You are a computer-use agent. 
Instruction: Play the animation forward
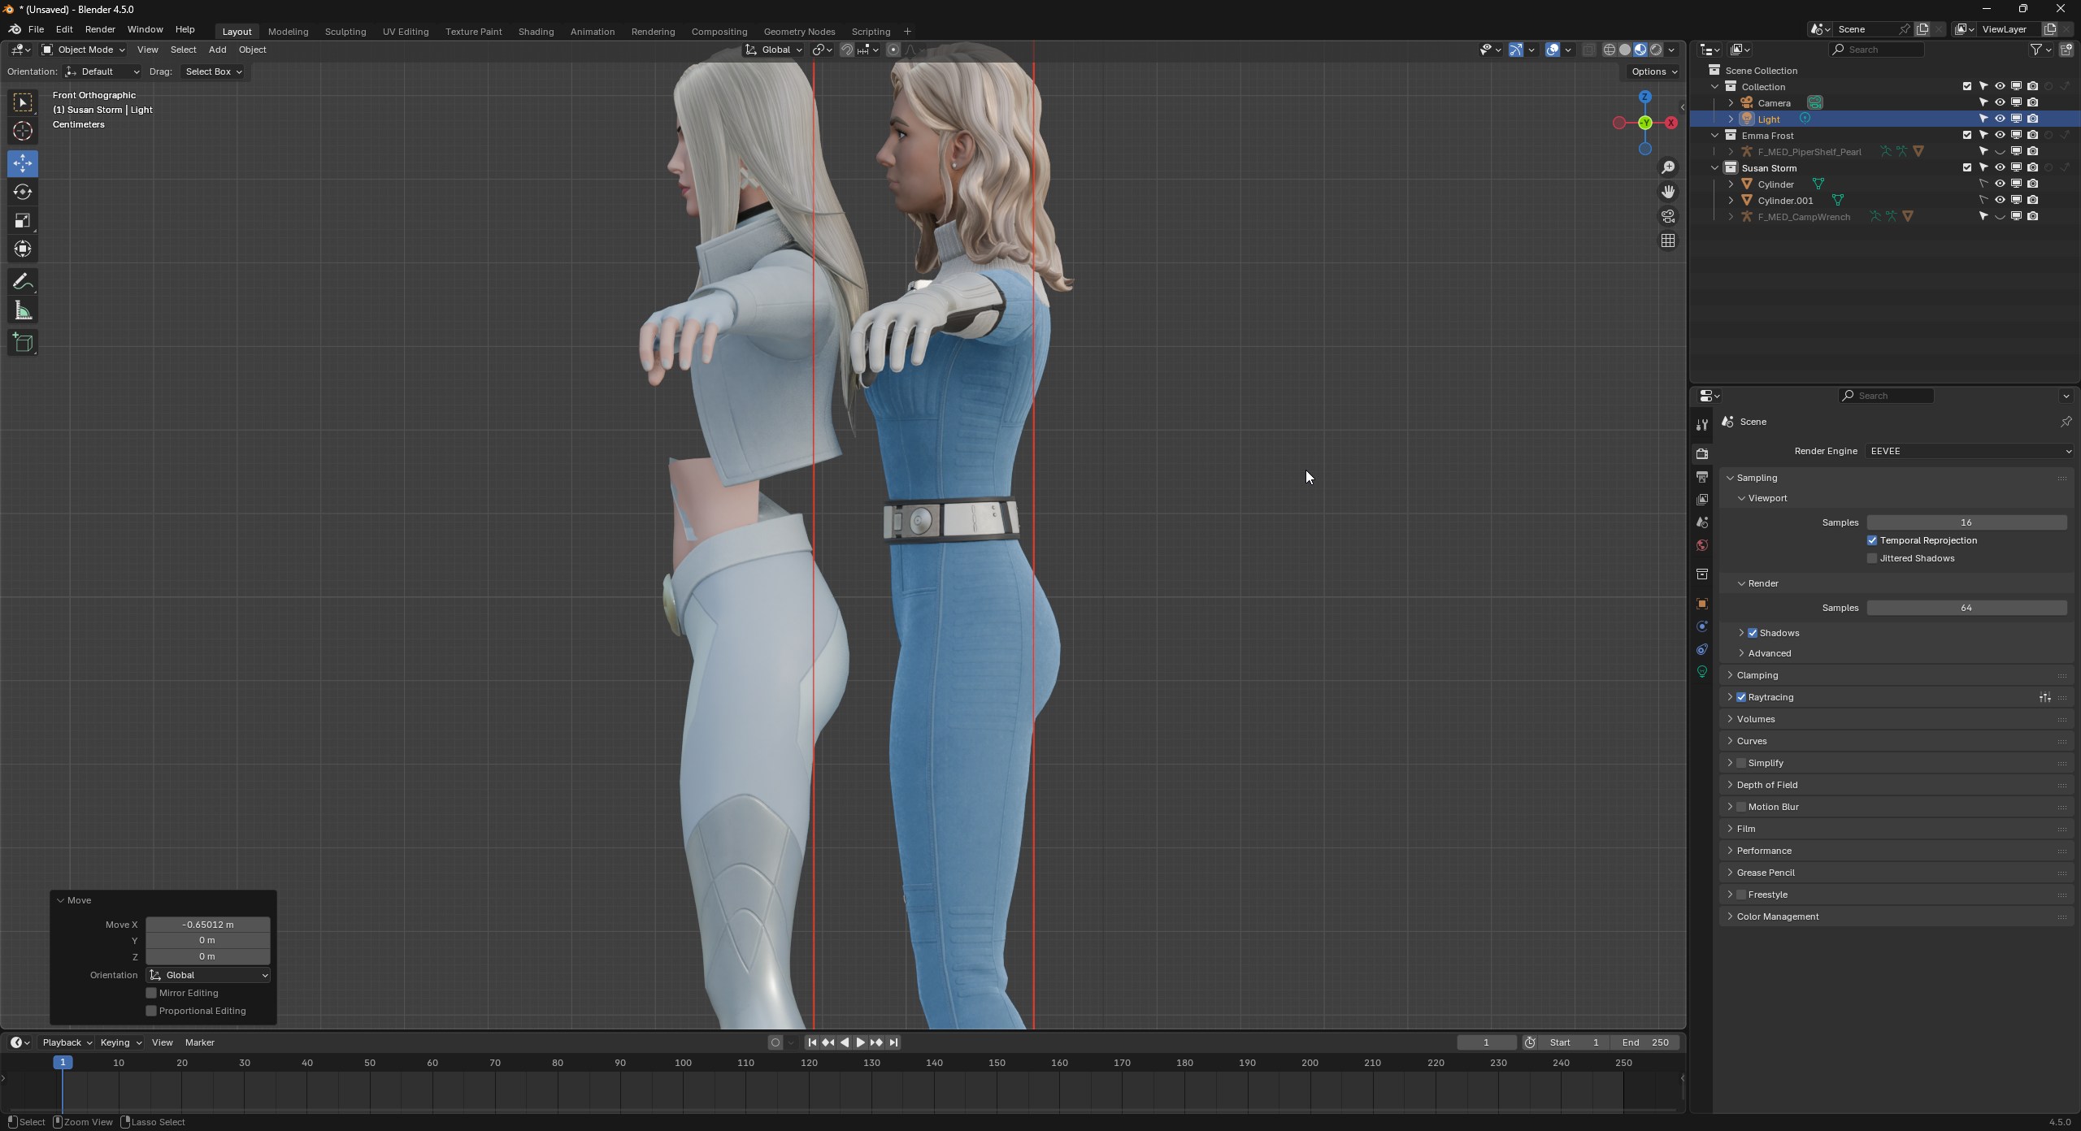click(860, 1042)
